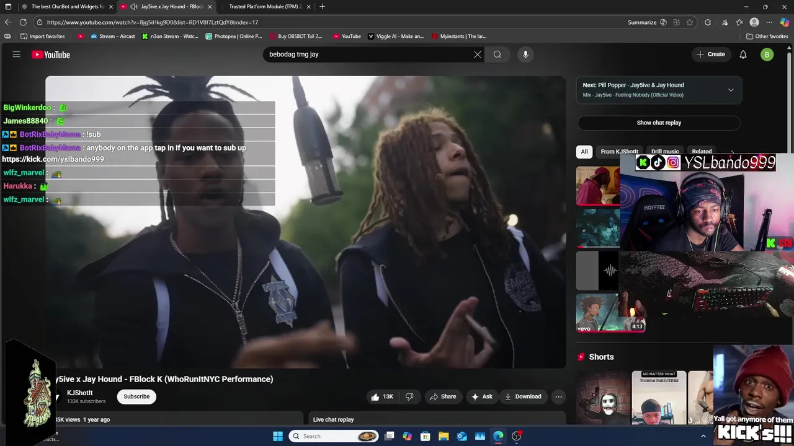Viewport: 794px width, 446px height.
Task: Open the Favorites list icon in toolbar
Action: 739,22
